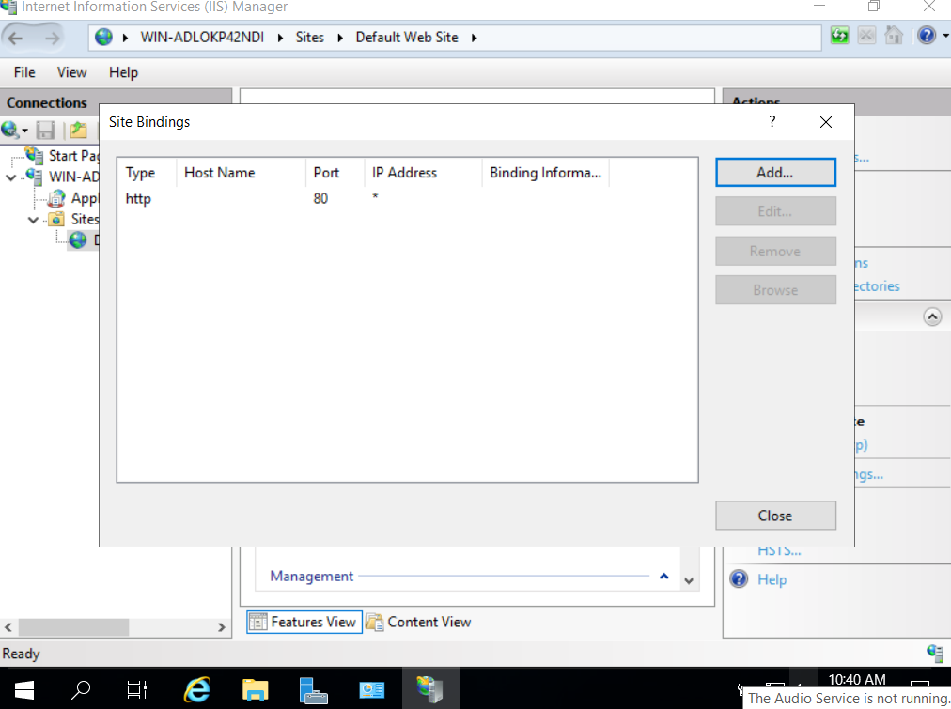Screen dimensions: 951x709
Task: Open the View menu
Action: pos(71,72)
